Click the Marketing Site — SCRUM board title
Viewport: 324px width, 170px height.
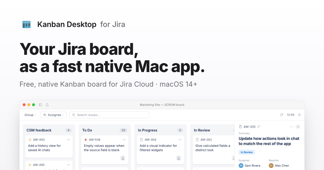[x=162, y=105]
